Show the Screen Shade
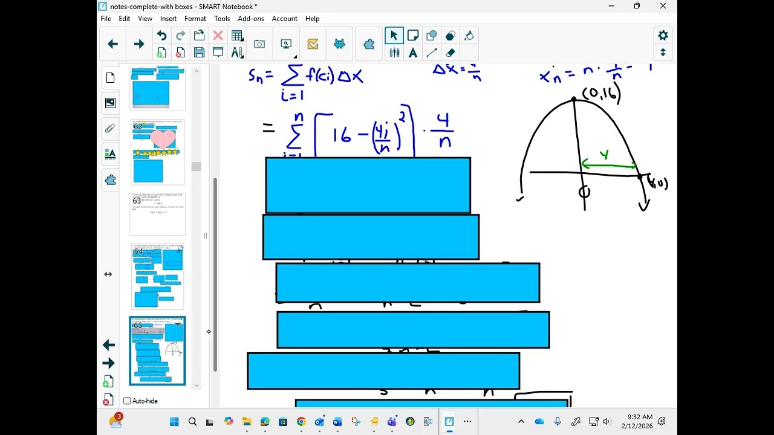The height and width of the screenshot is (435, 774). tap(218, 53)
